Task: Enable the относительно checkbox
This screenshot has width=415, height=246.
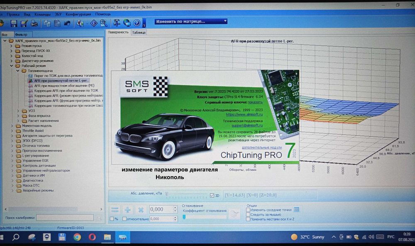Action: coord(124,219)
